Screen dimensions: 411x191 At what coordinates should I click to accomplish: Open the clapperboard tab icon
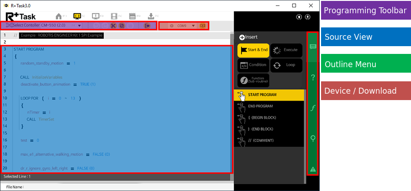pyautogui.click(x=132, y=16)
